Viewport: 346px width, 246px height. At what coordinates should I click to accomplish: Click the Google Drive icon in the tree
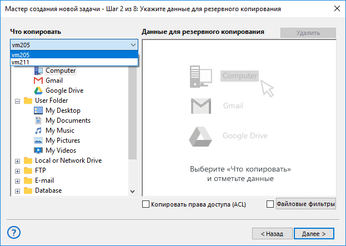(38, 91)
